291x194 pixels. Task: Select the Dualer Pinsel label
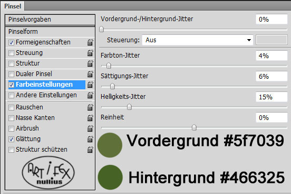coord(34,74)
